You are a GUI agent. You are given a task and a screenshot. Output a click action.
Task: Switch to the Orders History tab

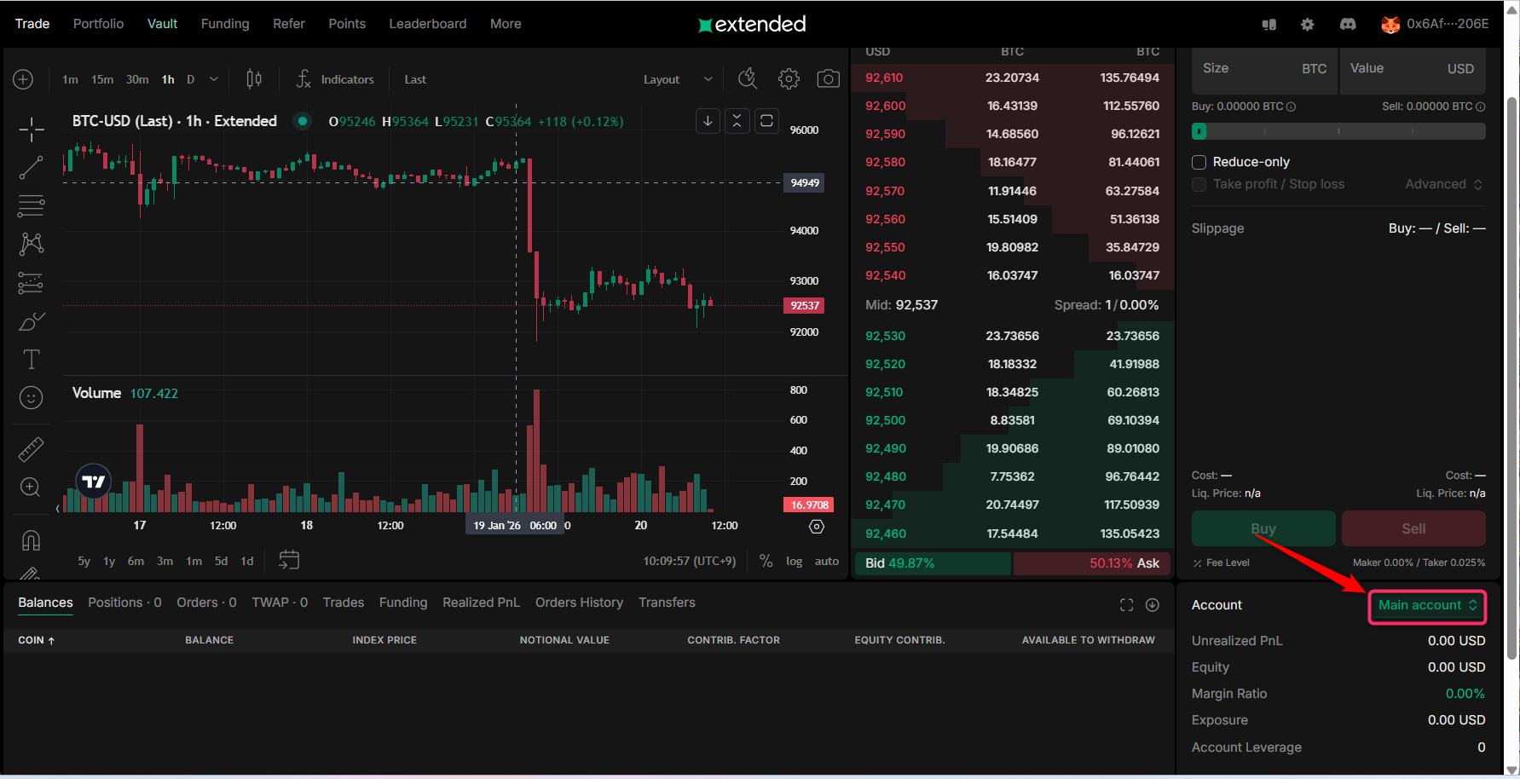579,603
